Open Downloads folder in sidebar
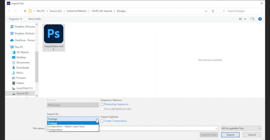 (20, 67)
